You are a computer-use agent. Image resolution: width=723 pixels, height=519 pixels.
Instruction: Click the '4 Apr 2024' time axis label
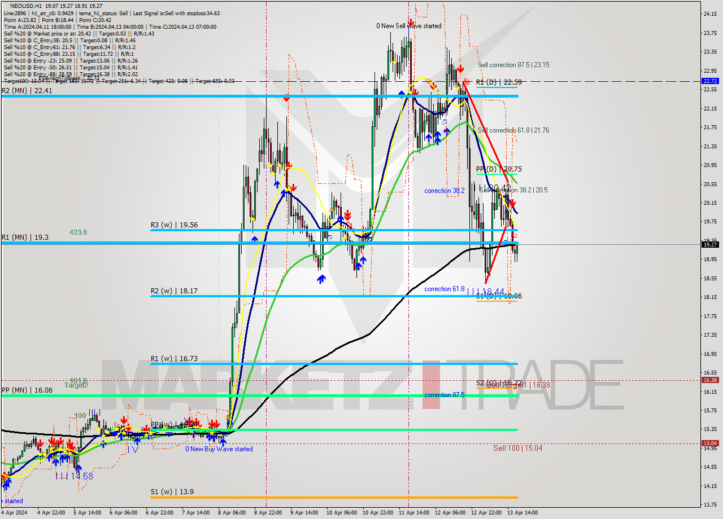click(x=14, y=513)
